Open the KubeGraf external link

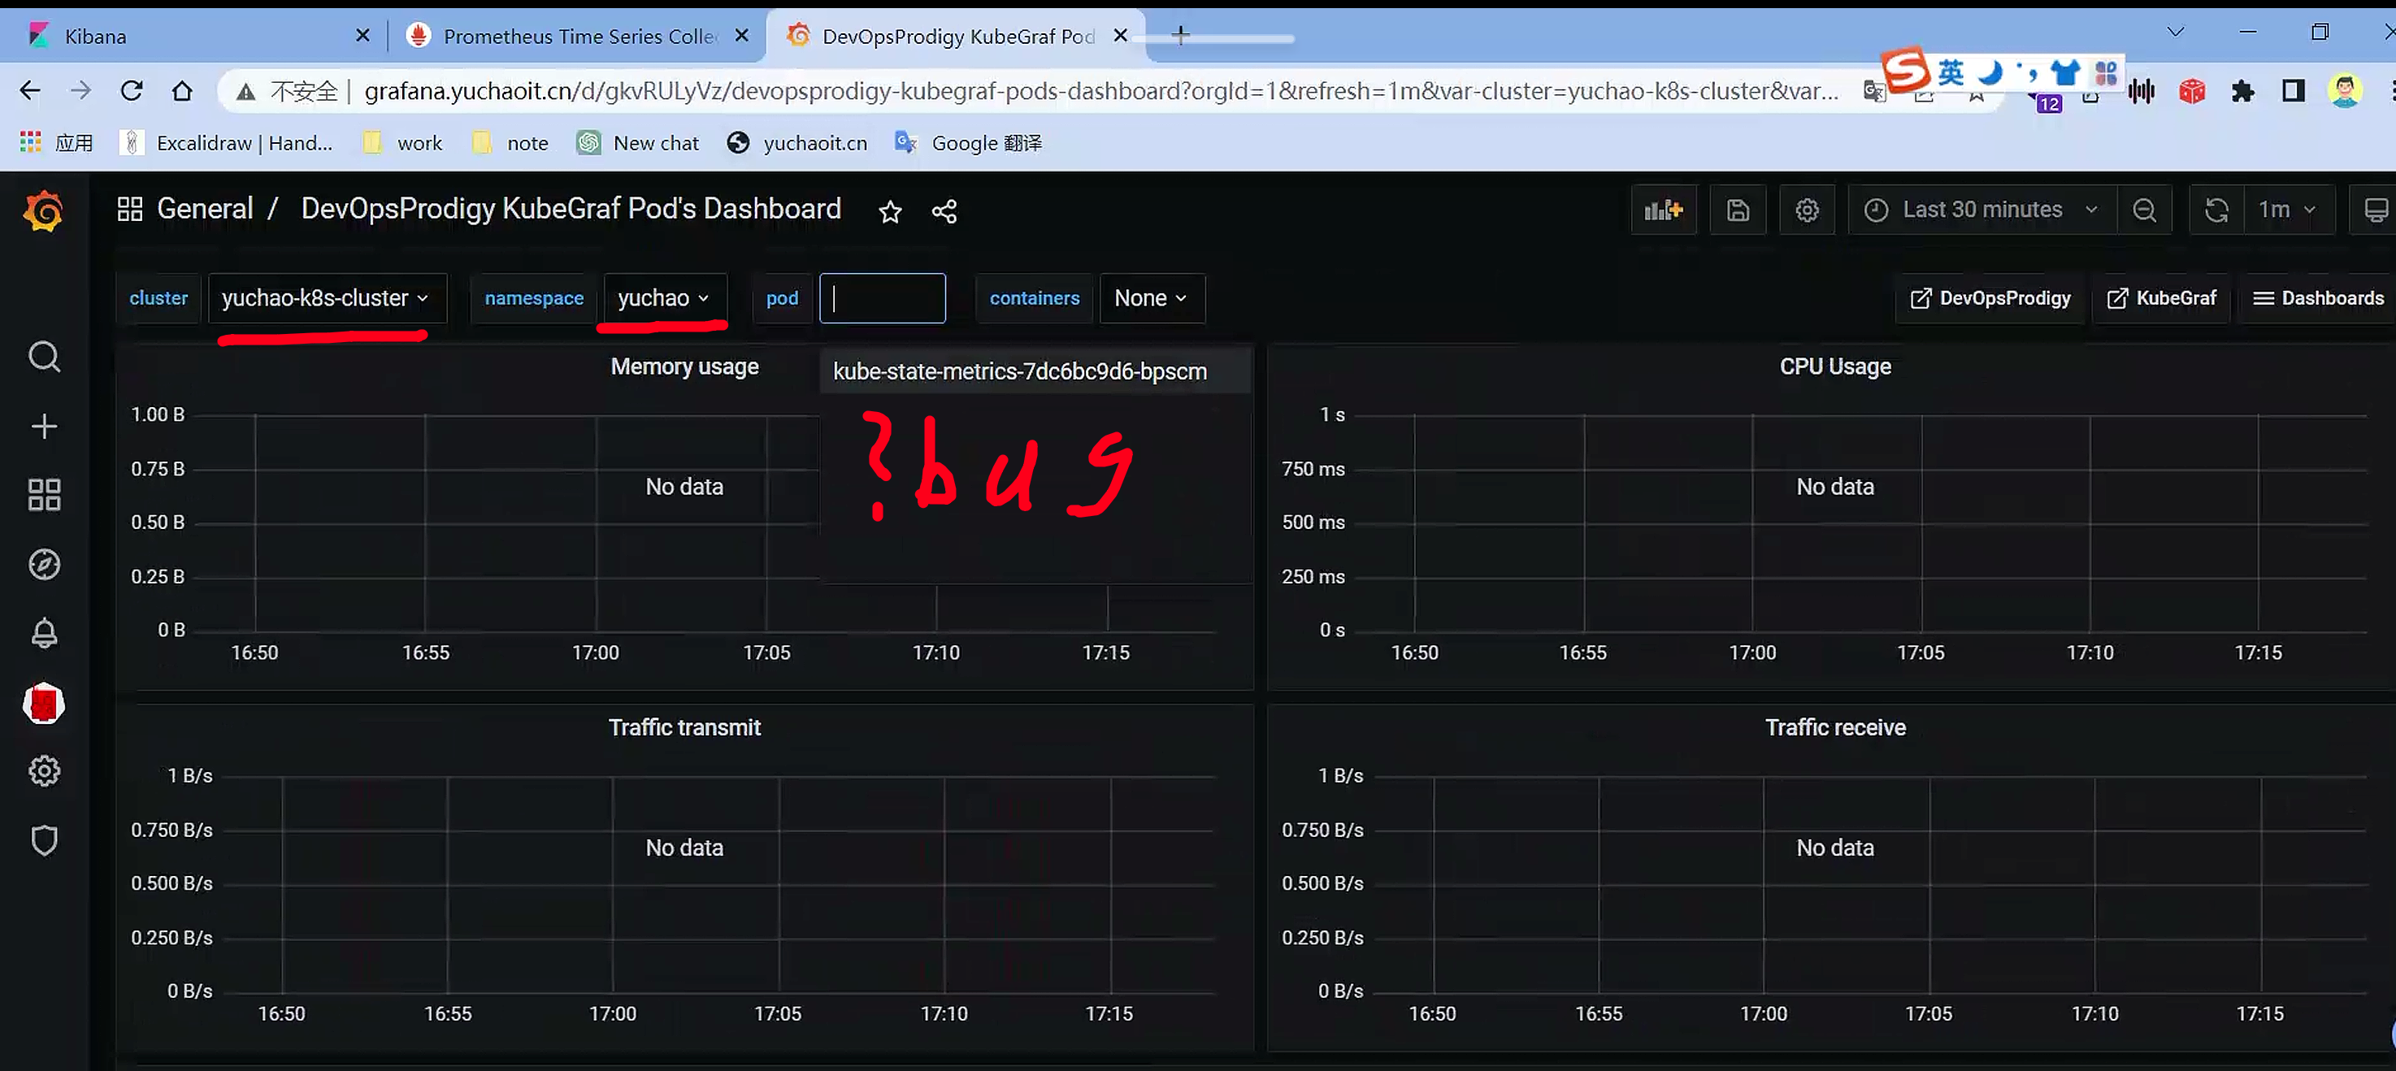[x=2162, y=298]
